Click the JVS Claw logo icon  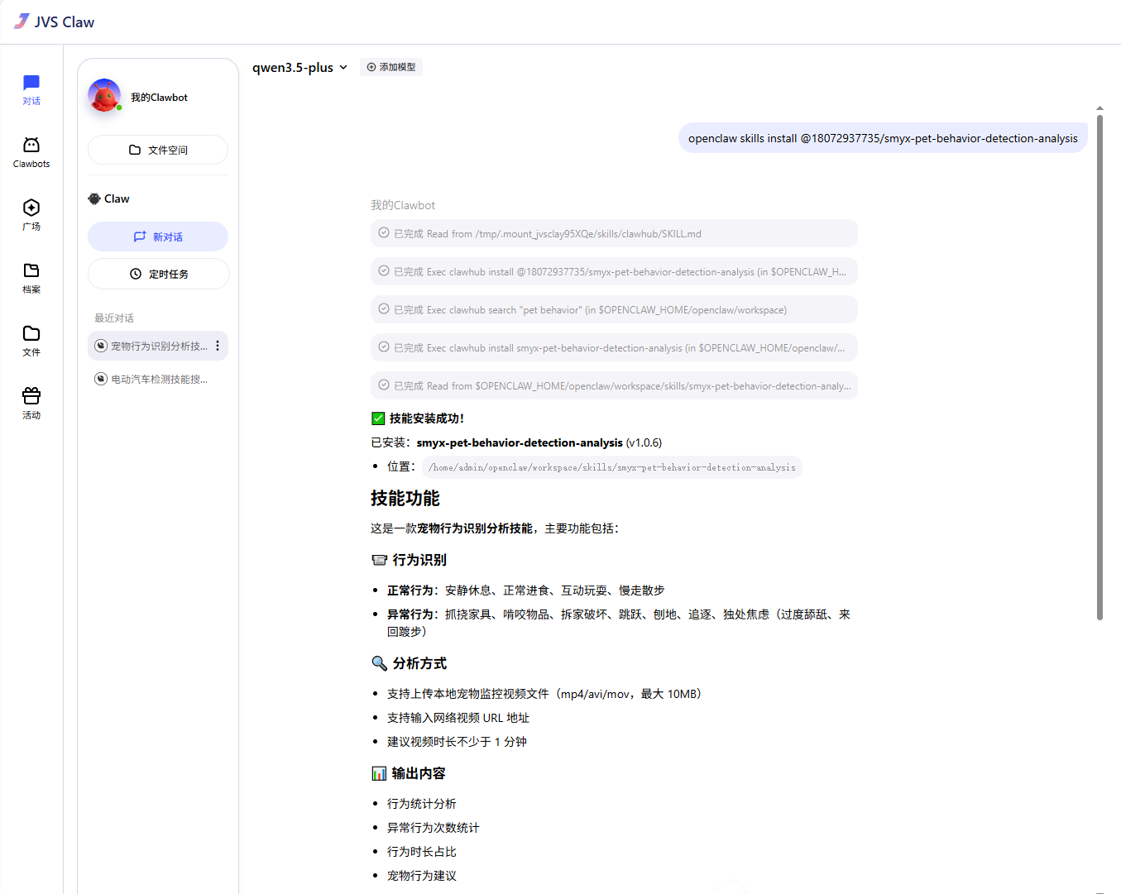(x=22, y=22)
